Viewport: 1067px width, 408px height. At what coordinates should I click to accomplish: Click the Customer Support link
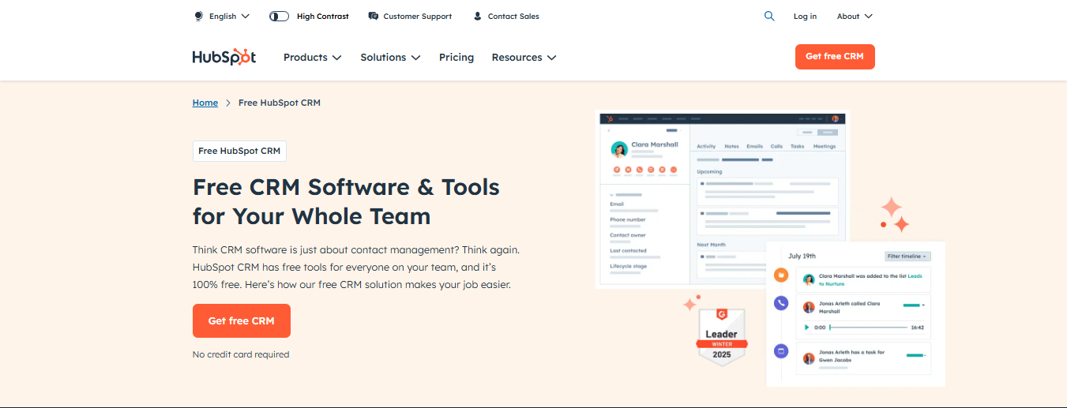point(418,16)
